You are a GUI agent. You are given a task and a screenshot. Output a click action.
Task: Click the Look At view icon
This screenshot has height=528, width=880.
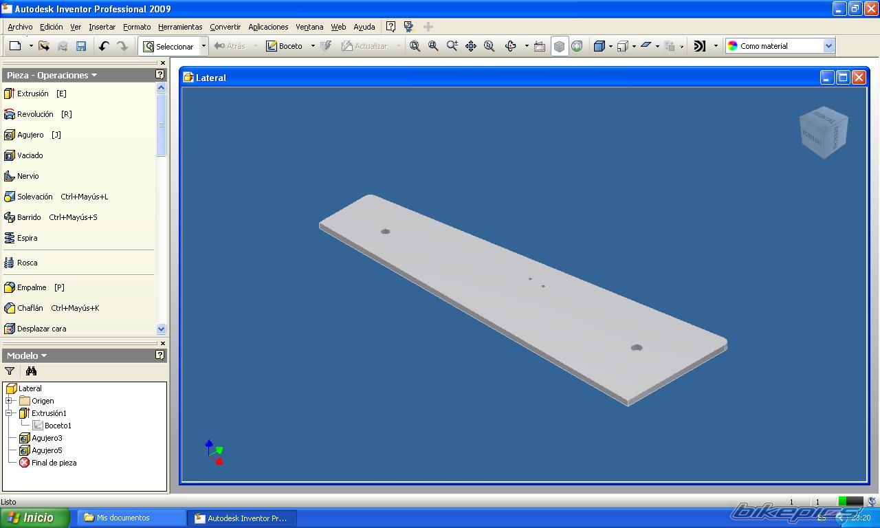(540, 46)
